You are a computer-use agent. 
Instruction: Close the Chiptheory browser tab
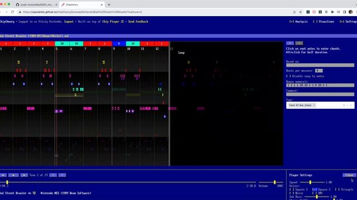tap(102, 4)
